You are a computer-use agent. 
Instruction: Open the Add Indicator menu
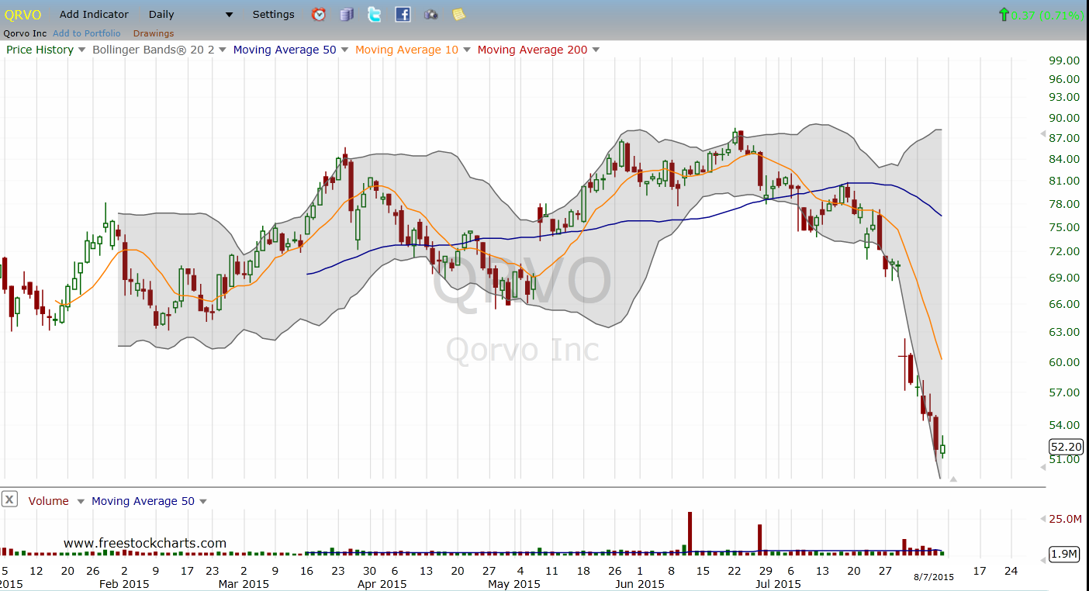94,15
